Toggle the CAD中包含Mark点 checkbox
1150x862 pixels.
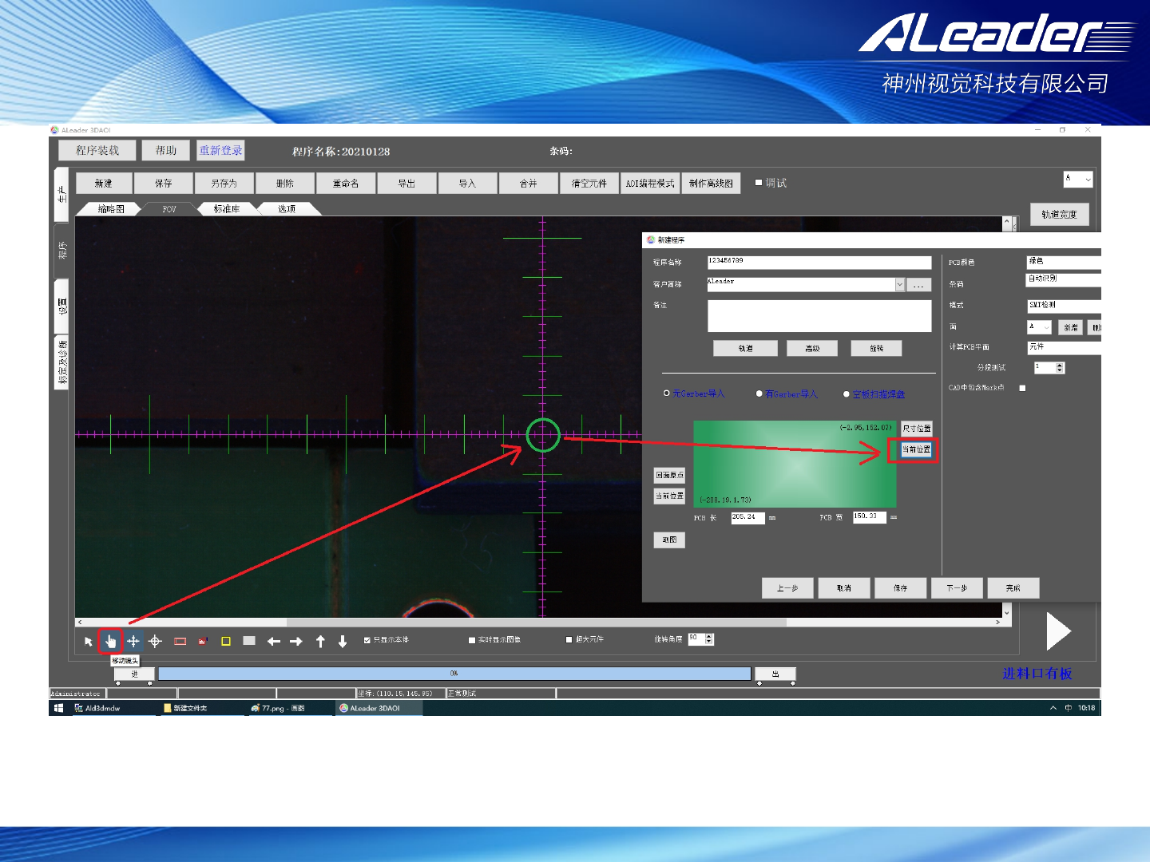(1022, 388)
